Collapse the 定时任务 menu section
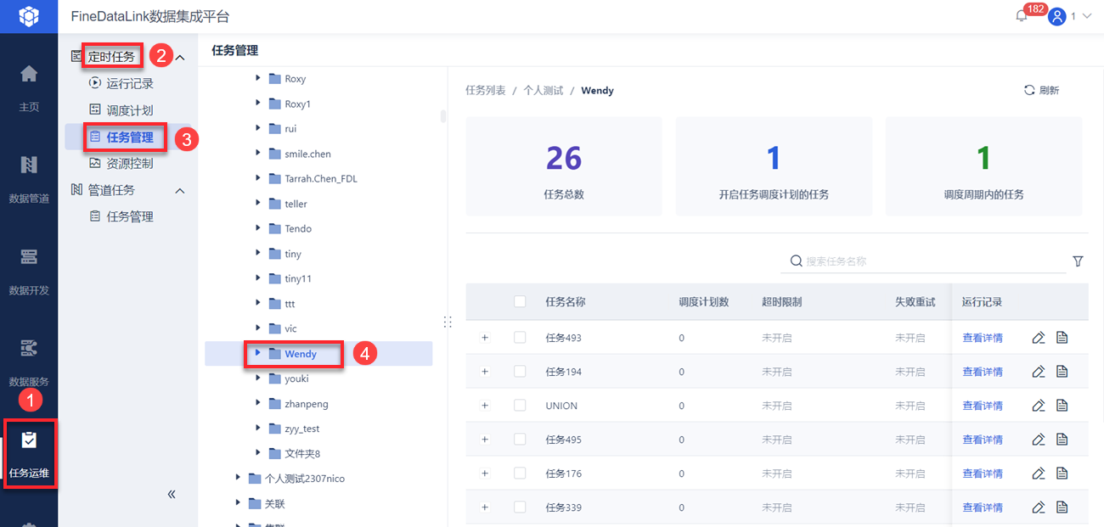Viewport: 1104px width, 527px height. click(180, 57)
